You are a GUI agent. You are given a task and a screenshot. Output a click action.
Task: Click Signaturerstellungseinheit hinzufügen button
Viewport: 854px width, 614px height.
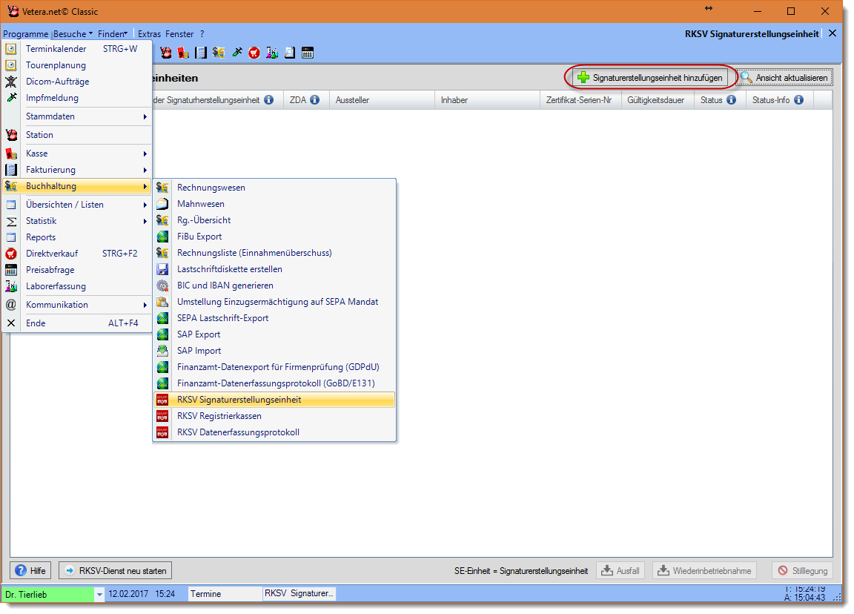[650, 77]
